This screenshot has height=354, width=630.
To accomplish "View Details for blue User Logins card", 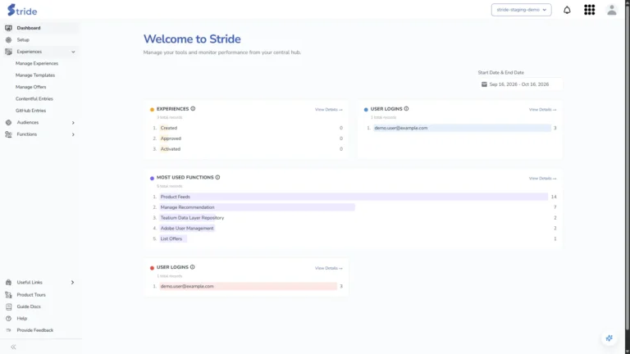I will [542, 110].
